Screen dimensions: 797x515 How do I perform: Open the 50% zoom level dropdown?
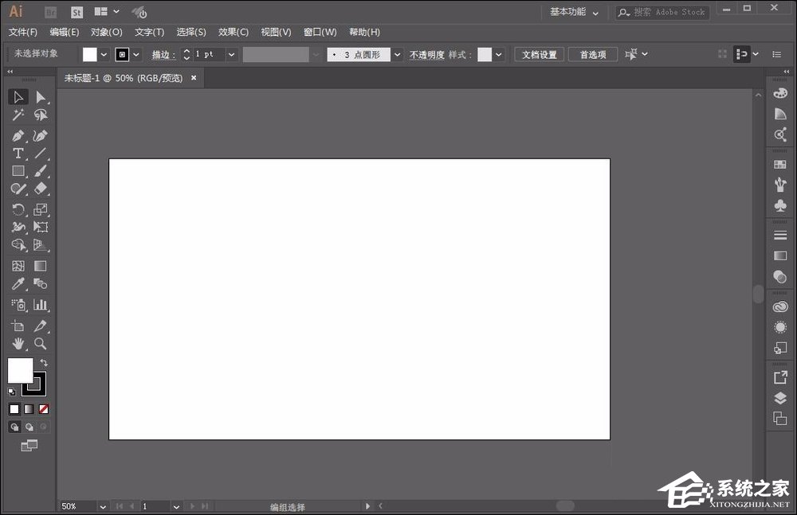tap(103, 506)
